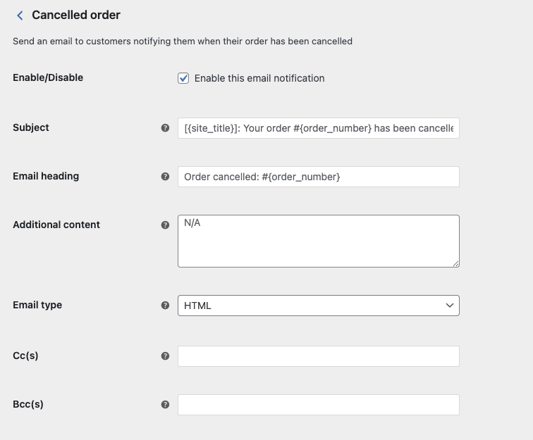Click the Bcc(s) input field

tap(318, 405)
